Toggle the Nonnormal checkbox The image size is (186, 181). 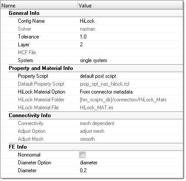click(x=82, y=155)
